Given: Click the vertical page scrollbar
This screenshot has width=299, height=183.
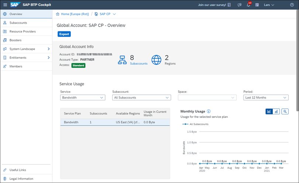Looking at the screenshot, I should point(298,60).
